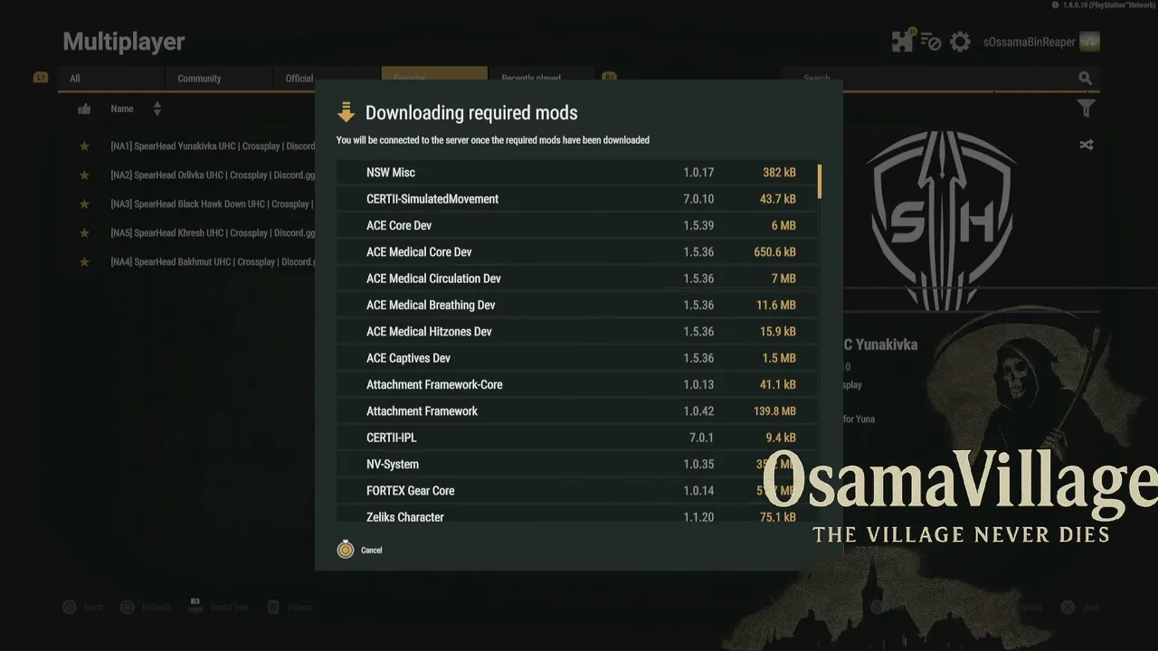Open the settings gear icon
This screenshot has width=1158, height=651.
point(960,42)
